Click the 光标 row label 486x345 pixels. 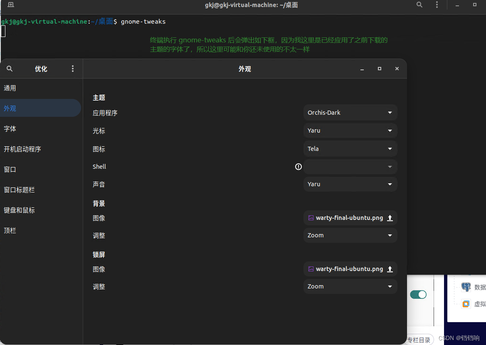[99, 131]
